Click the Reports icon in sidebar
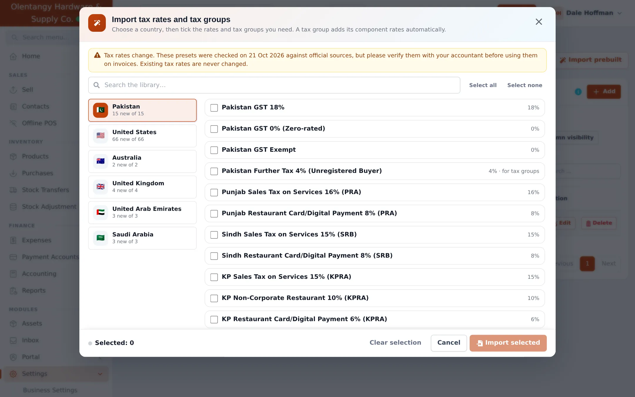This screenshot has width=635, height=397. 13,291
